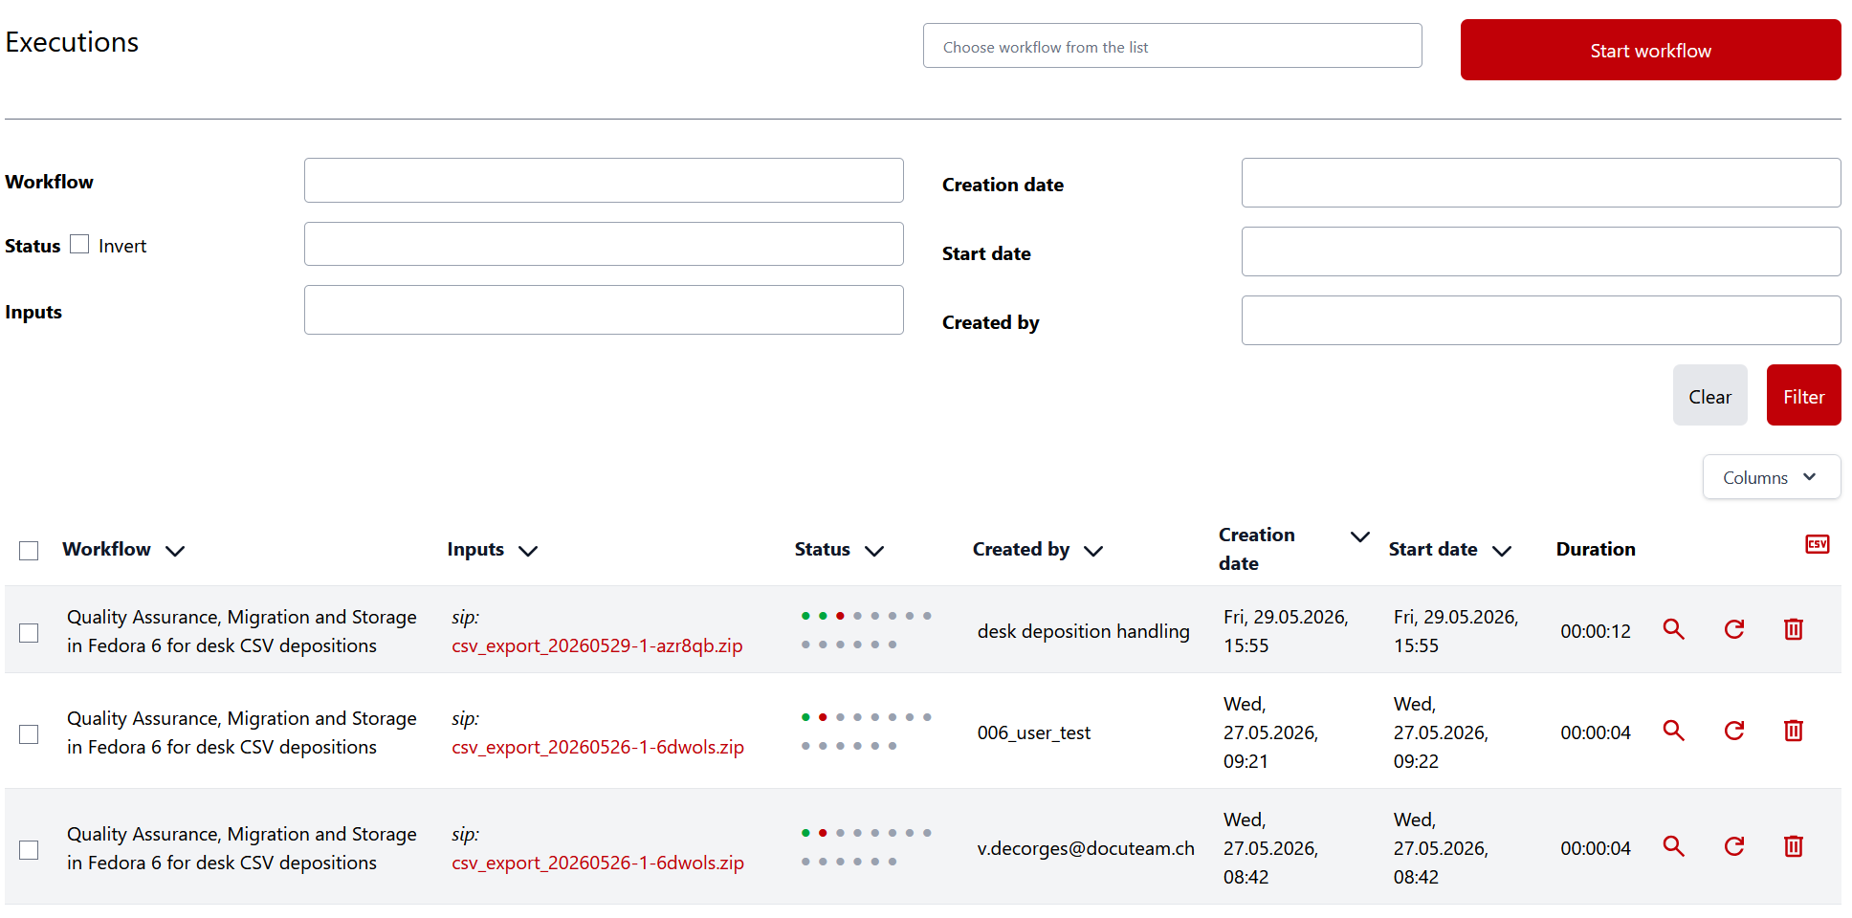The image size is (1852, 918).
Task: Open csv_export_20260529-1-azr8qb.zip link
Action: click(x=597, y=645)
